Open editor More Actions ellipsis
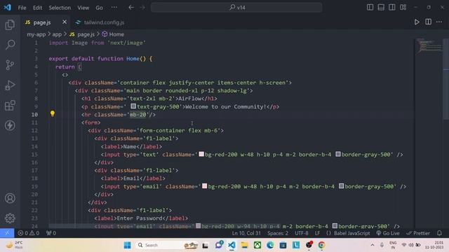Viewport: 449px width, 252px height. 439,22
